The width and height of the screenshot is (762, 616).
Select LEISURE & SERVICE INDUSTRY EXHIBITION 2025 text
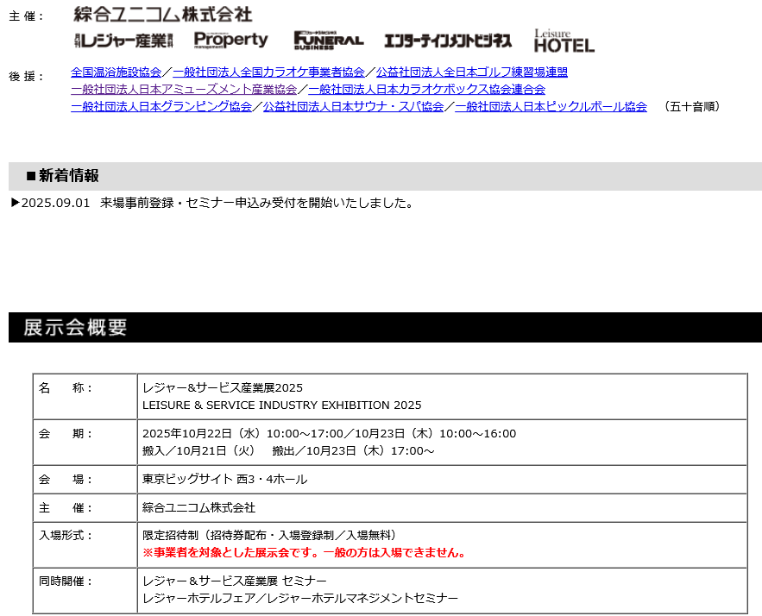282,405
